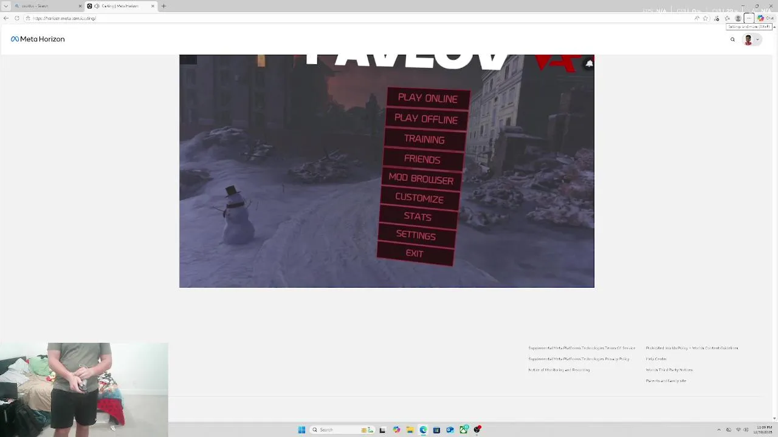Open the OBS Studio taskbar icon
The height and width of the screenshot is (437, 778).
pos(477,430)
